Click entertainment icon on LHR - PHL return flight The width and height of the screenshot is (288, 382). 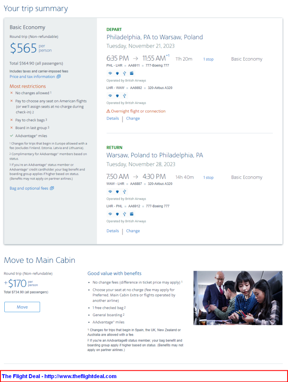click(132, 214)
